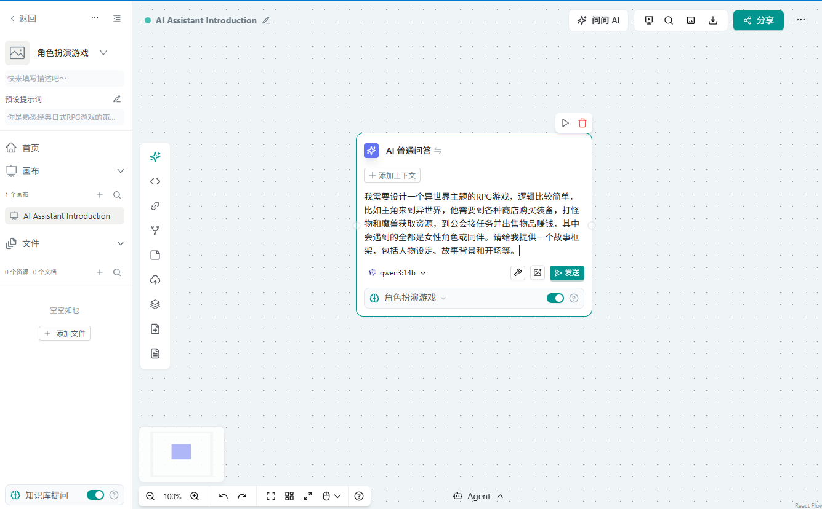Click the download icon in top toolbar
Image resolution: width=822 pixels, height=509 pixels.
point(713,20)
